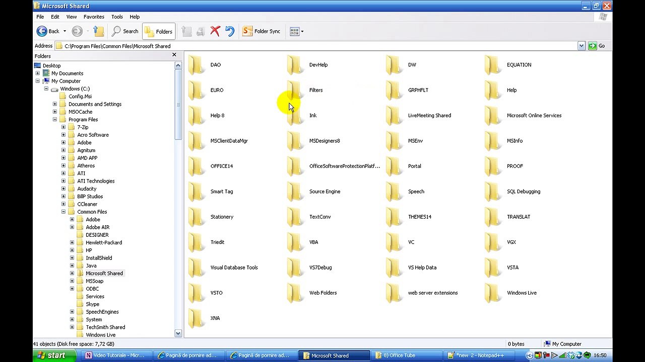The image size is (645, 362).
Task: Select the Stationery folder icon
Action: pyautogui.click(x=197, y=217)
